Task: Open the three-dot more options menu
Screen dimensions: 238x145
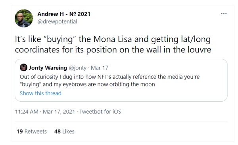Action: click(x=224, y=14)
